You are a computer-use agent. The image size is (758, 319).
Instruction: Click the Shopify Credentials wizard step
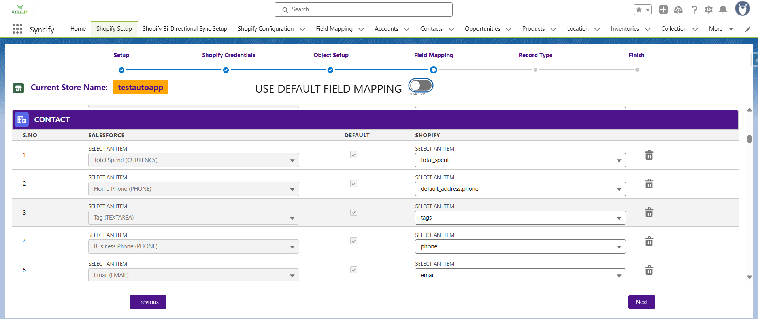click(x=226, y=70)
